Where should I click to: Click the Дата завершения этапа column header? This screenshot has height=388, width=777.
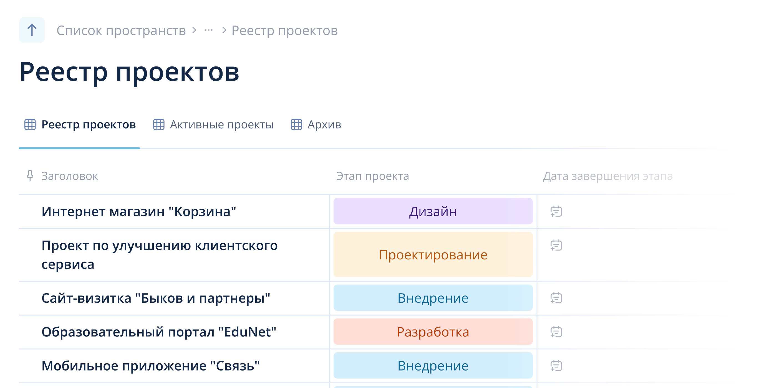(608, 176)
